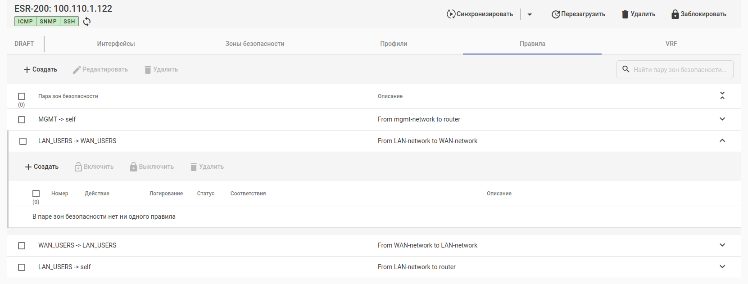Check the MGMT -> self row checkbox

tap(22, 120)
